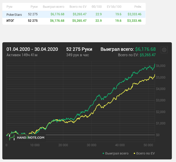The height and width of the screenshot is (162, 176).
Task: Click PokerStars hands count 52 275
Action: click(x=33, y=14)
